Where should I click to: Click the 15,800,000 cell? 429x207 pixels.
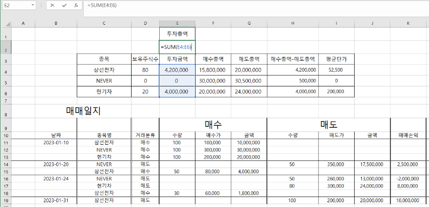pyautogui.click(x=213, y=70)
